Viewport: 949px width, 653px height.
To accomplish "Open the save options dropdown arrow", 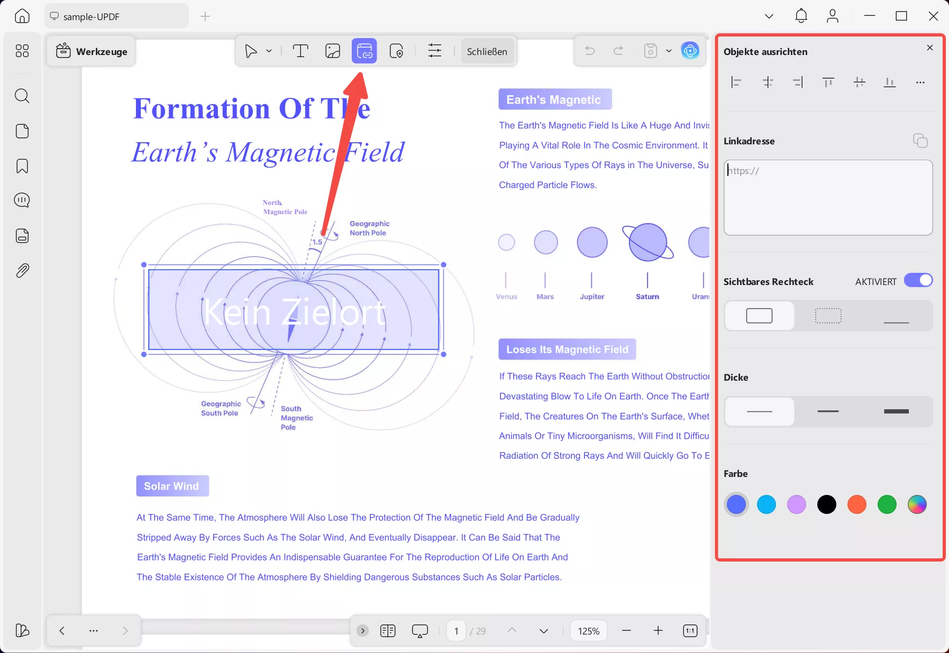I will coord(669,51).
